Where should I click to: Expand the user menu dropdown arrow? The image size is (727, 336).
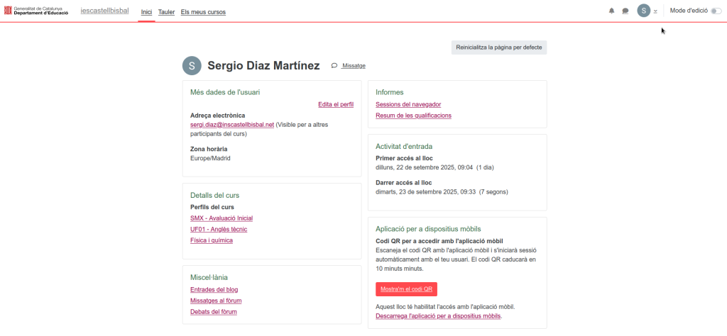click(x=655, y=11)
